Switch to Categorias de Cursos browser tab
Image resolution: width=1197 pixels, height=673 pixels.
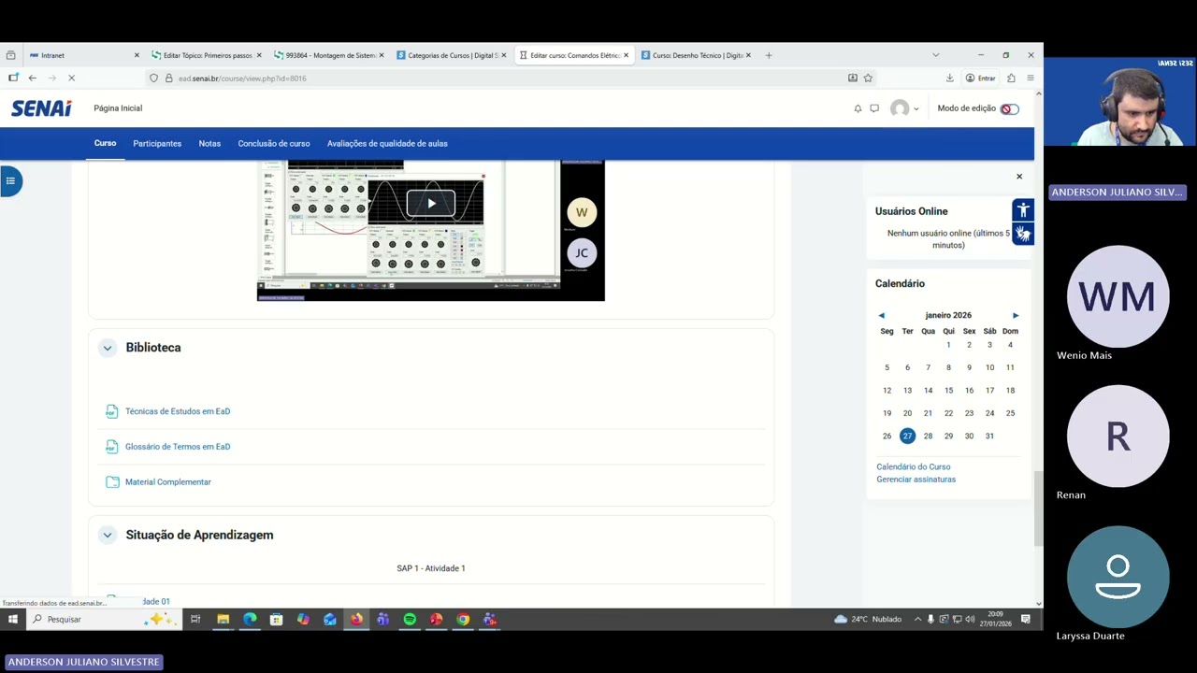(451, 55)
